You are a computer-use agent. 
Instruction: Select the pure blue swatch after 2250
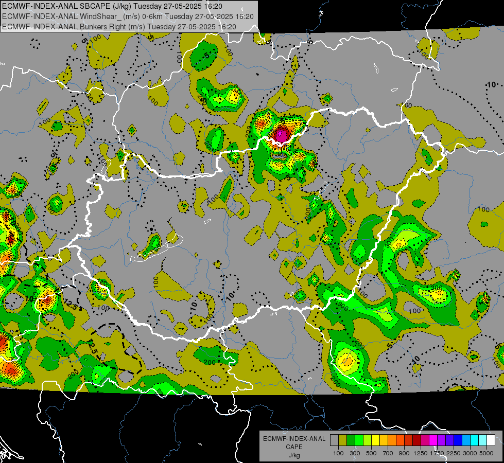tap(458, 440)
